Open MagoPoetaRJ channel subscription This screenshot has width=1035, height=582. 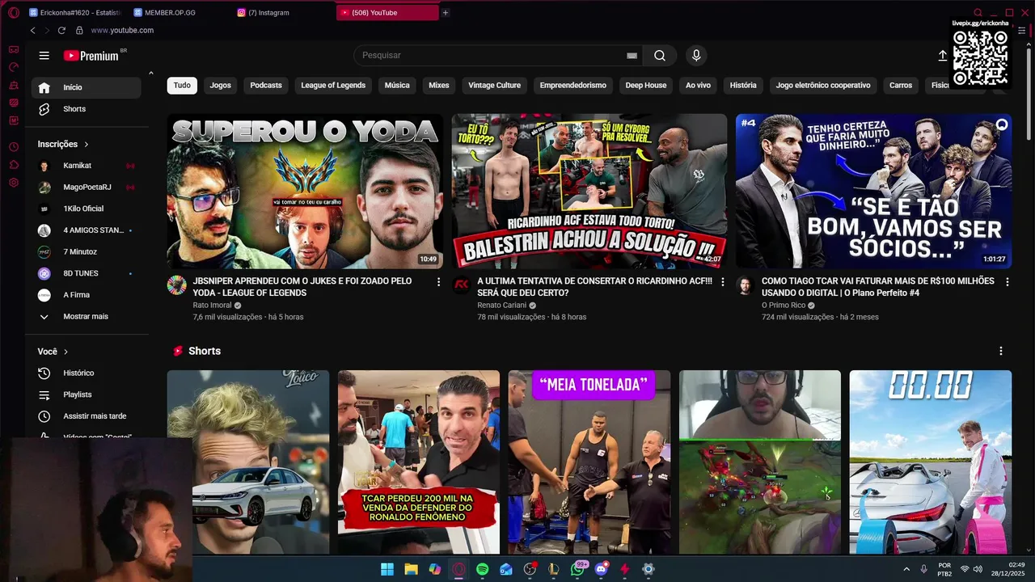pyautogui.click(x=87, y=188)
